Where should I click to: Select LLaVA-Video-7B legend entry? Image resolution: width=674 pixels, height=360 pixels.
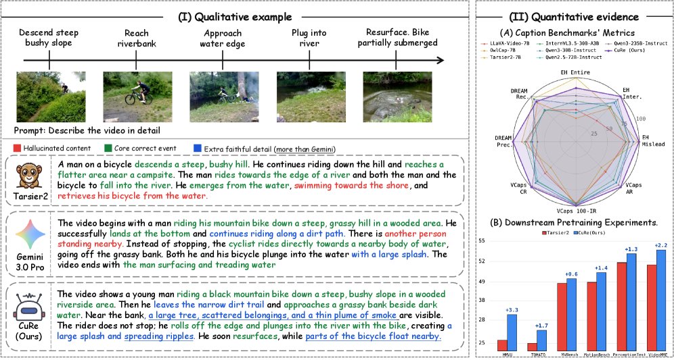[x=506, y=44]
